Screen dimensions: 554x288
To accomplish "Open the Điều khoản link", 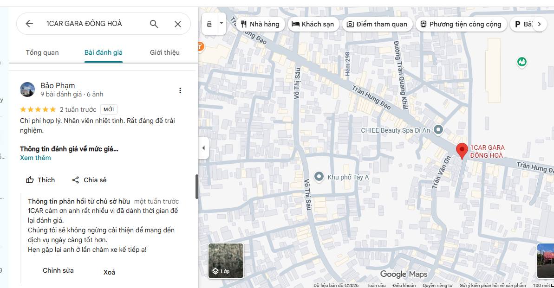I will [x=404, y=285].
